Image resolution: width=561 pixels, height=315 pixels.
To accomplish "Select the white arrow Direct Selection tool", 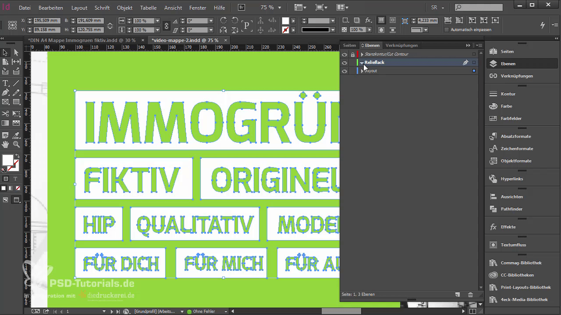I will tap(16, 52).
